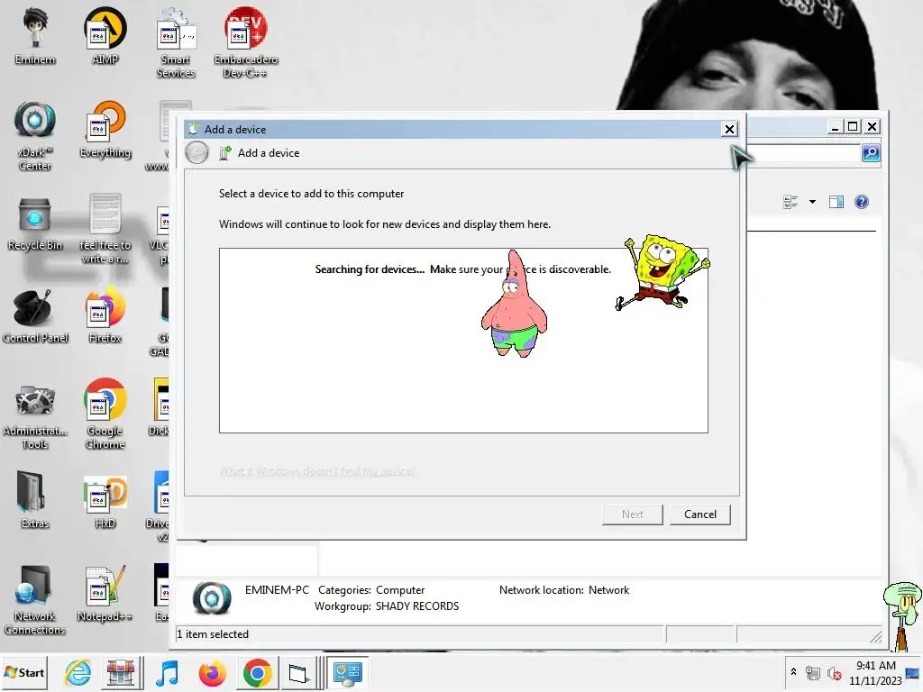The height and width of the screenshot is (692, 923).
Task: Launch Notepad++ from the desktop
Action: 105,593
